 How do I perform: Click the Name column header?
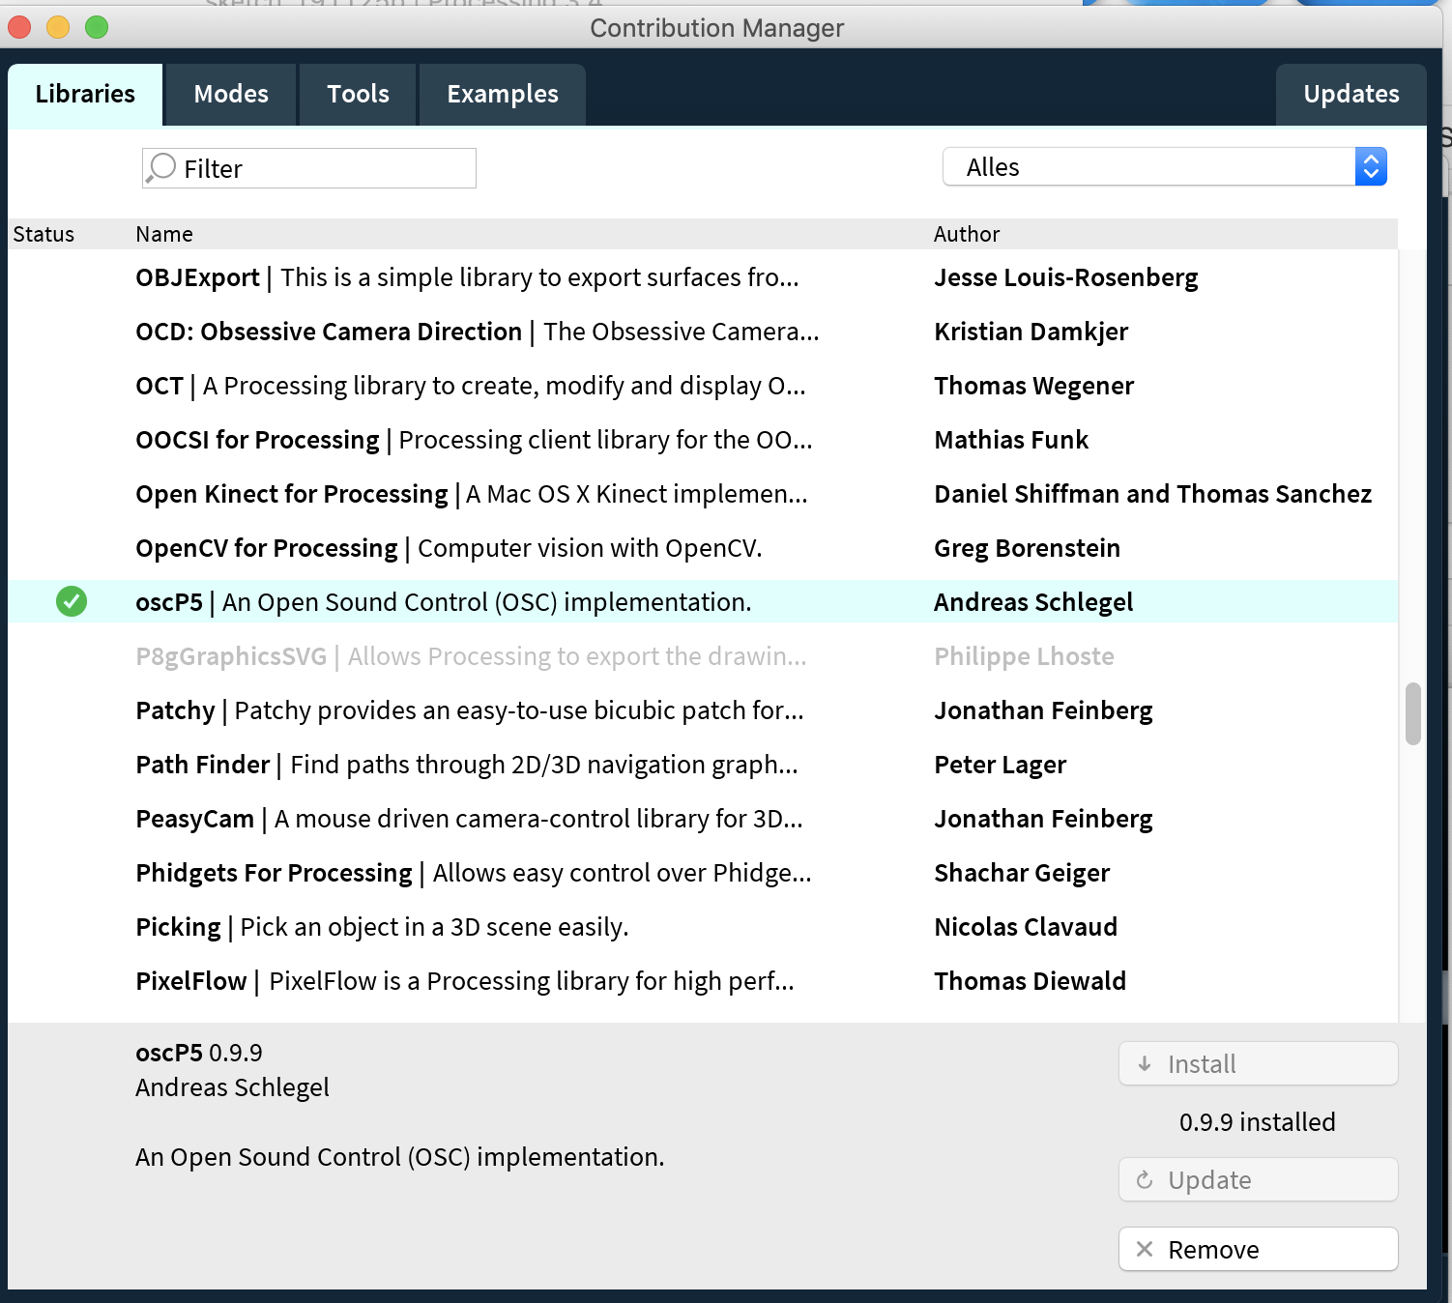[x=164, y=234]
